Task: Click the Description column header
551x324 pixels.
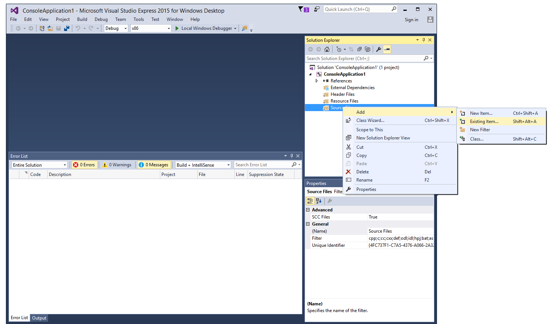Action: click(x=104, y=174)
